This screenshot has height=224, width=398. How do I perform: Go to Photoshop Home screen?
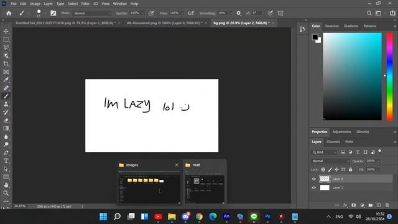[9, 13]
